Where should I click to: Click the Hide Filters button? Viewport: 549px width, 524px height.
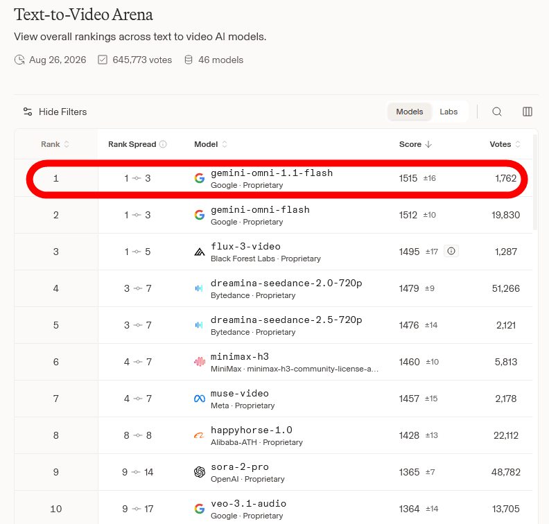click(55, 112)
